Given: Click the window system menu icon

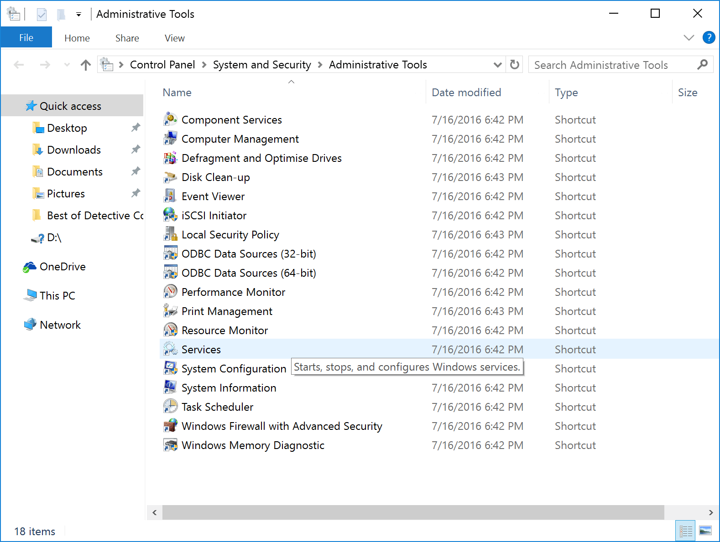Looking at the screenshot, I should [x=14, y=14].
